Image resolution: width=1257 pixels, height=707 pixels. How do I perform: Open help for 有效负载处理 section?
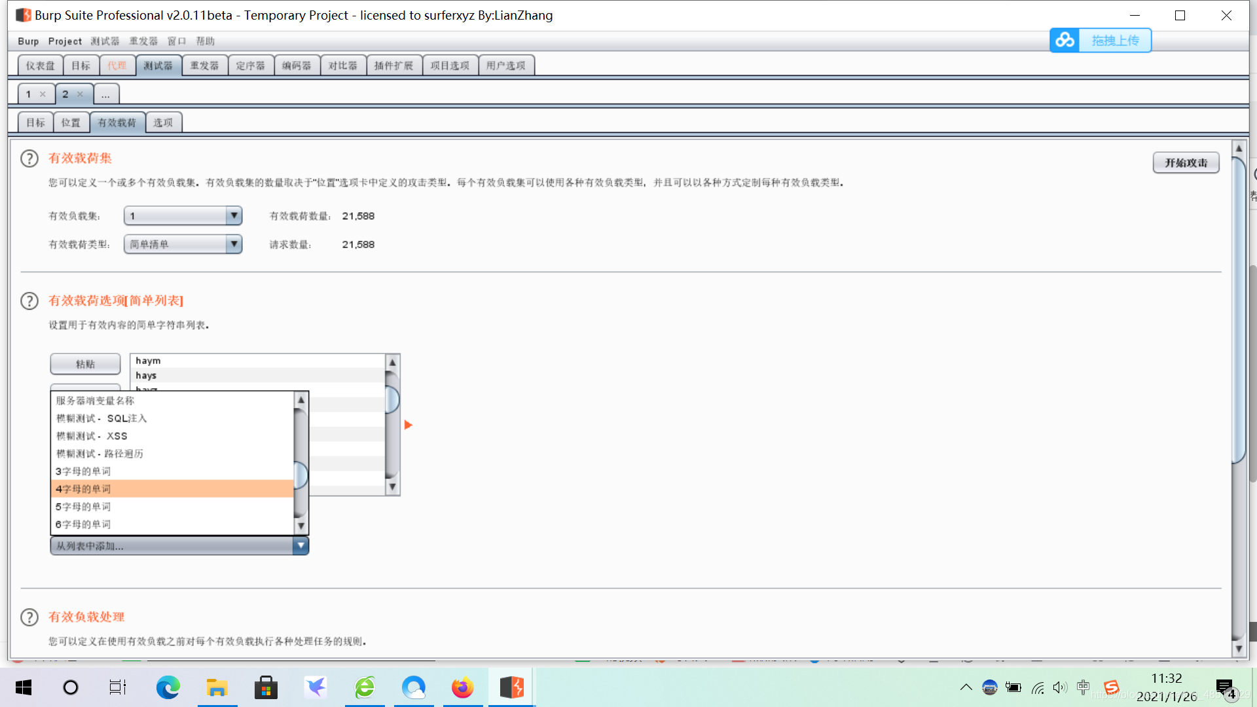click(x=29, y=617)
